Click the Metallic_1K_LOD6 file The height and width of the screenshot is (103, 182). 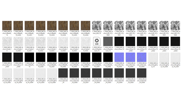[108, 57]
